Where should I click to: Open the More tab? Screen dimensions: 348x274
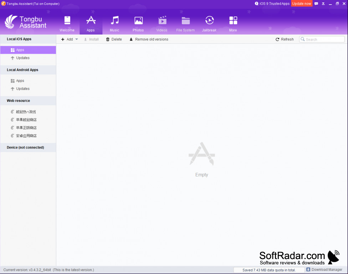(x=233, y=24)
